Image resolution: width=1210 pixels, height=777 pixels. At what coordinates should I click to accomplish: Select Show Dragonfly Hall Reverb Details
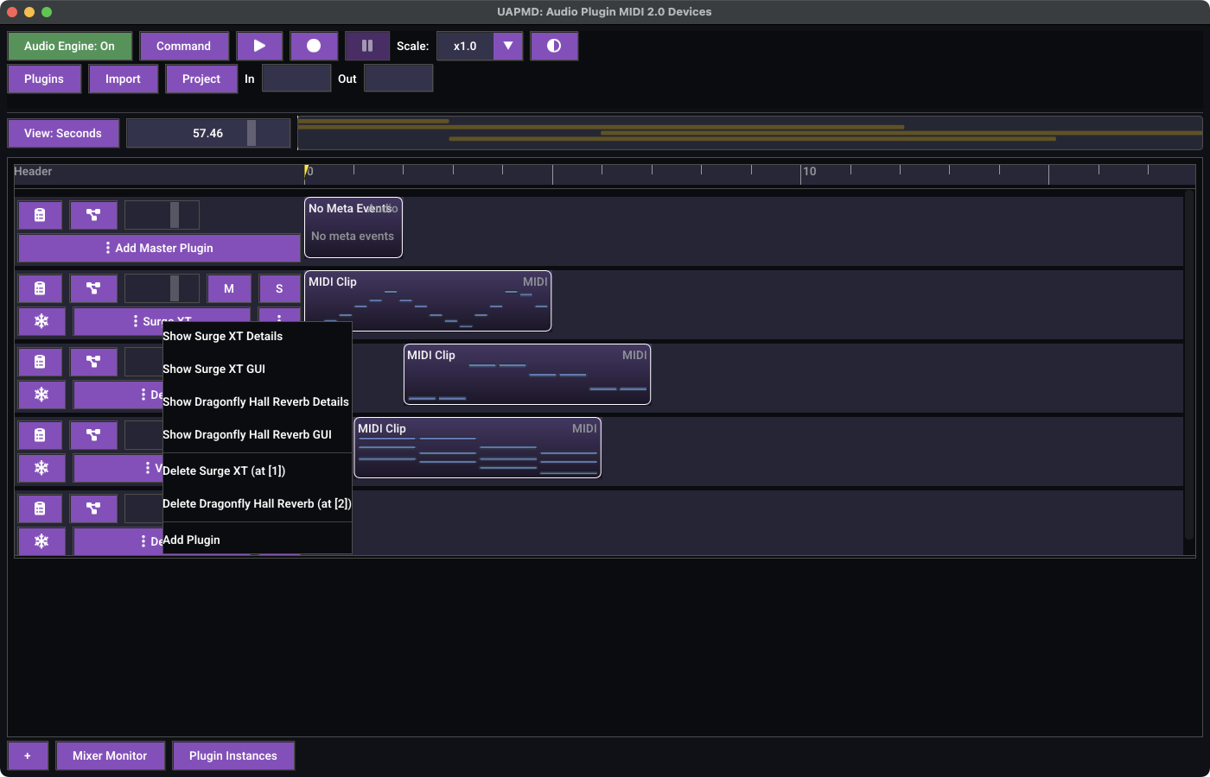[x=257, y=401]
